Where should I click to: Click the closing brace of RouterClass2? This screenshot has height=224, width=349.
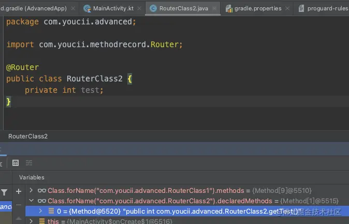point(8,102)
